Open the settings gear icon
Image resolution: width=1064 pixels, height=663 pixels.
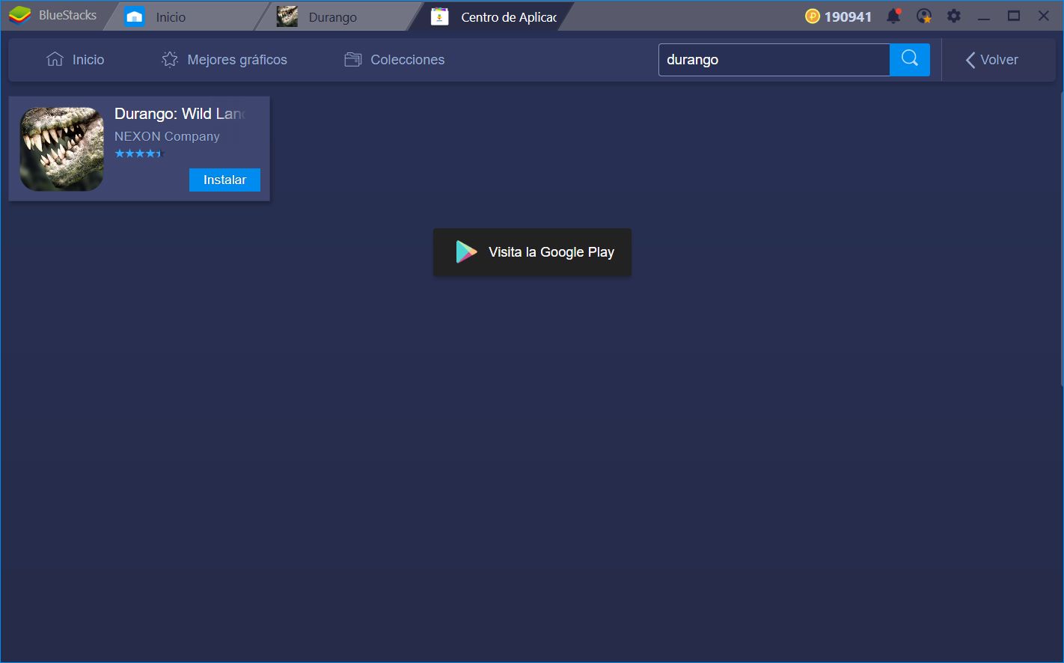coord(954,16)
